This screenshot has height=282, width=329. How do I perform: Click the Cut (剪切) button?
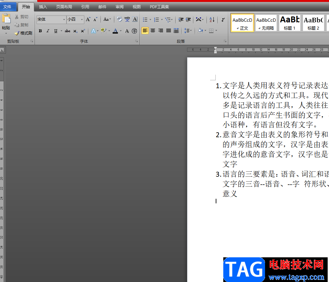click(22, 17)
